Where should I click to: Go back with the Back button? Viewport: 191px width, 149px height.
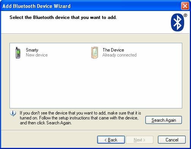(111, 140)
